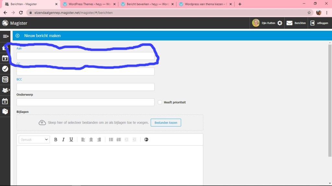
Task: Open the calendar icon in sidebar
Action: pyautogui.click(x=5, y=58)
